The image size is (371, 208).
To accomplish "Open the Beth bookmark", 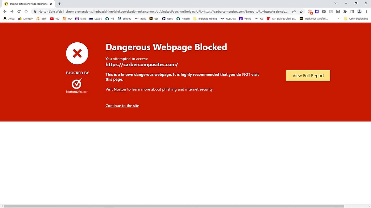I will (x=41, y=18).
